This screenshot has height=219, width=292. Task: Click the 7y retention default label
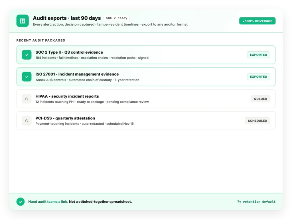coord(256,202)
